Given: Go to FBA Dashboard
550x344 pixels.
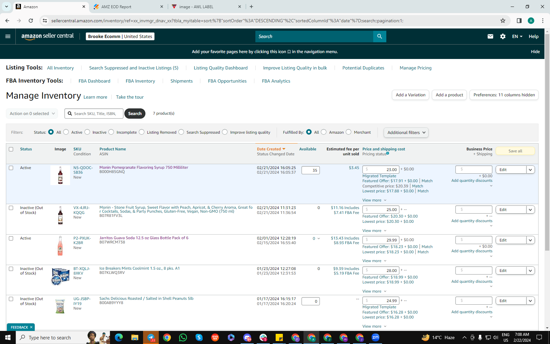Looking at the screenshot, I should [94, 81].
